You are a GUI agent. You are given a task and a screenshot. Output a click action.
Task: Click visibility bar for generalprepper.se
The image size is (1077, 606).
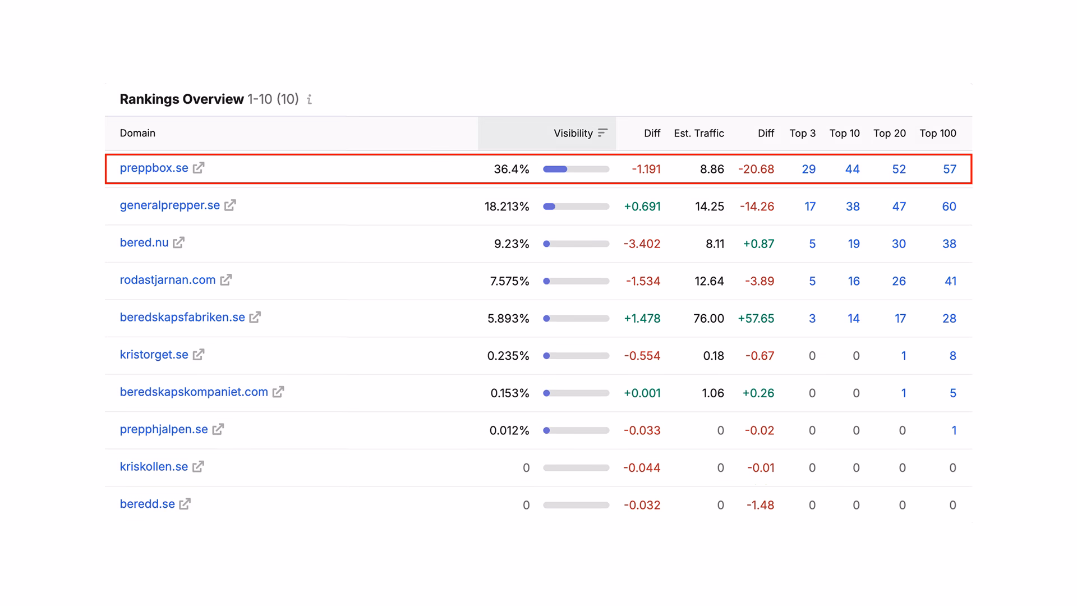576,206
